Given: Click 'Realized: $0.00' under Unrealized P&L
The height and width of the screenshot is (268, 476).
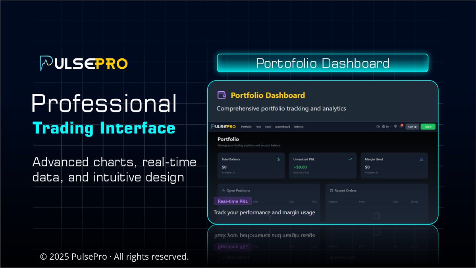Looking at the screenshot, I should (x=301, y=173).
